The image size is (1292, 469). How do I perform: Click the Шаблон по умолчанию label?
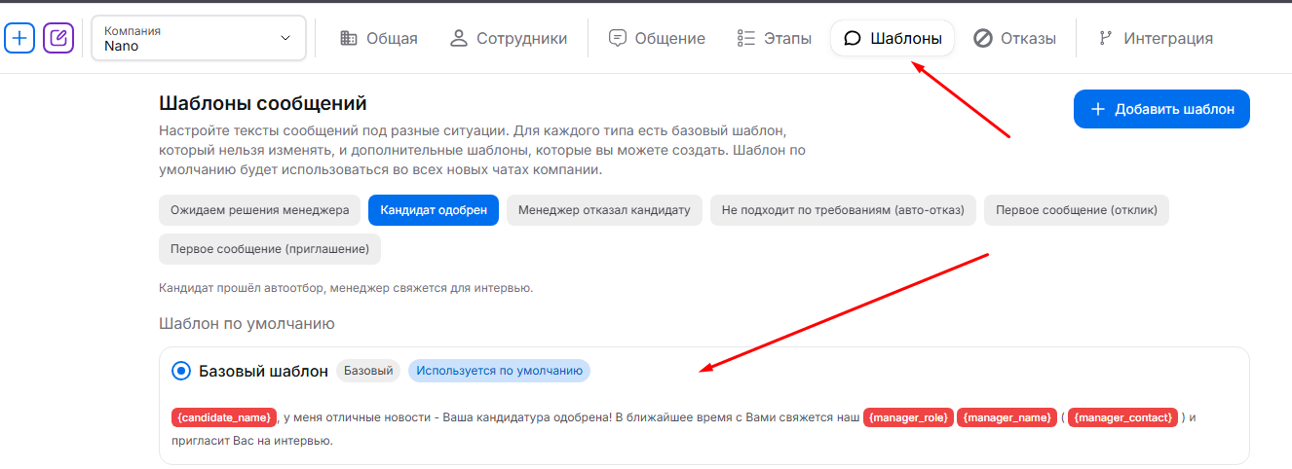coord(247,323)
